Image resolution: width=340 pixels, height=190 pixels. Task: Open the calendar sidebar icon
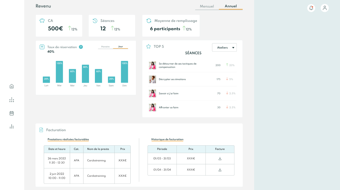pyautogui.click(x=12, y=113)
